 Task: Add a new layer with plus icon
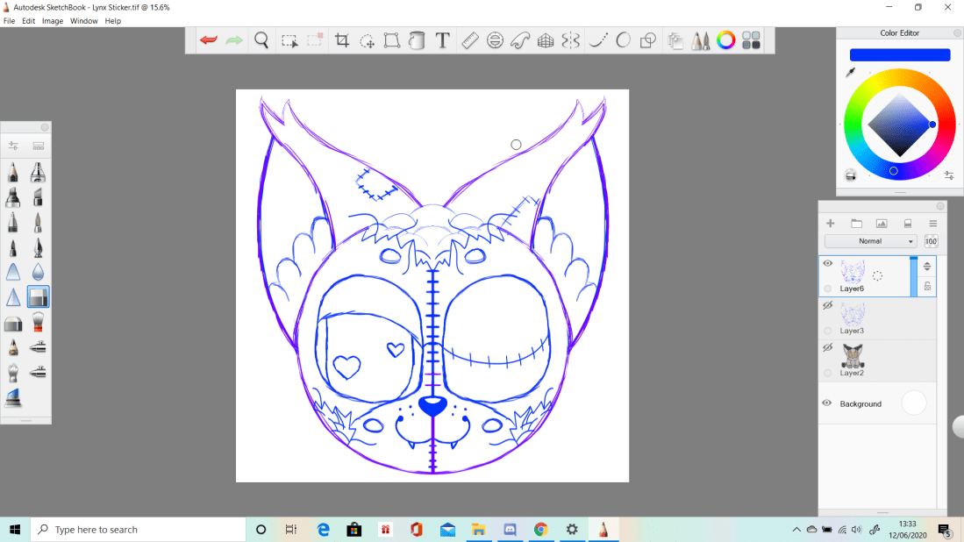click(x=831, y=224)
